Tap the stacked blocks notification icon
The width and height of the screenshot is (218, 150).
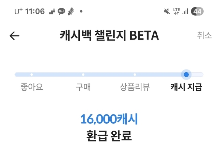[x=51, y=12]
